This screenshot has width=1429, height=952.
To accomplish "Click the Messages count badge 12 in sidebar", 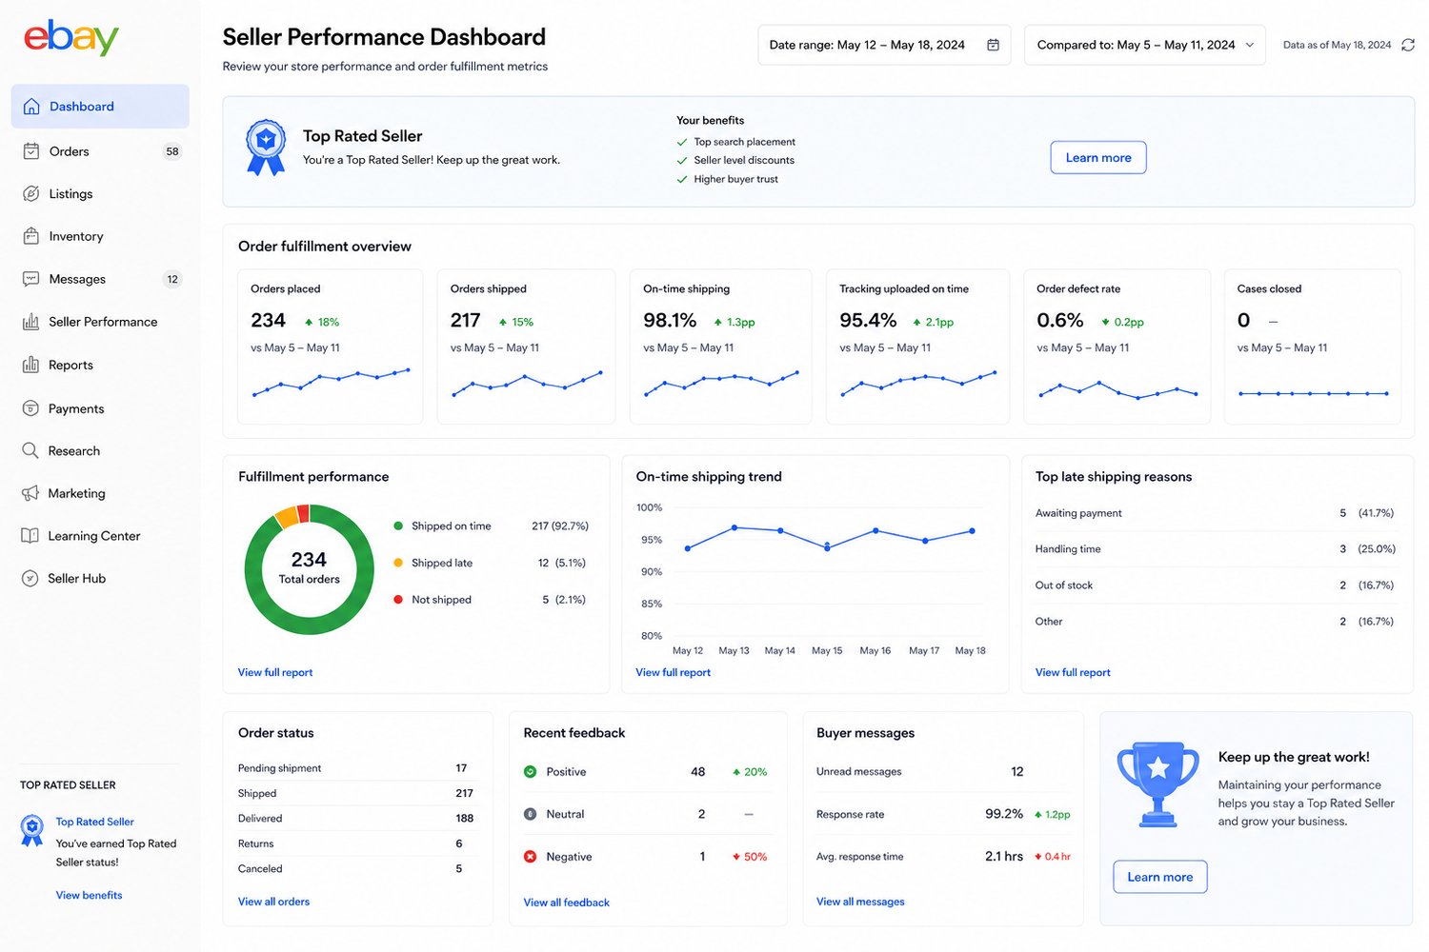I will (172, 279).
